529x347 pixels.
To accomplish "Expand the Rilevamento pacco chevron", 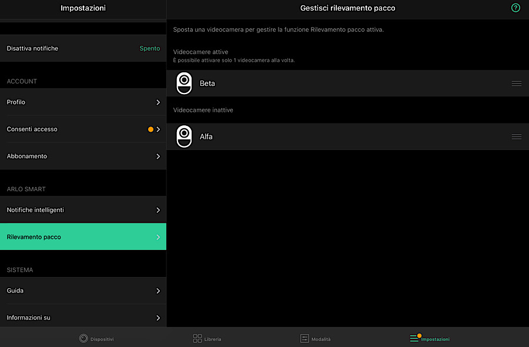I will 158,237.
